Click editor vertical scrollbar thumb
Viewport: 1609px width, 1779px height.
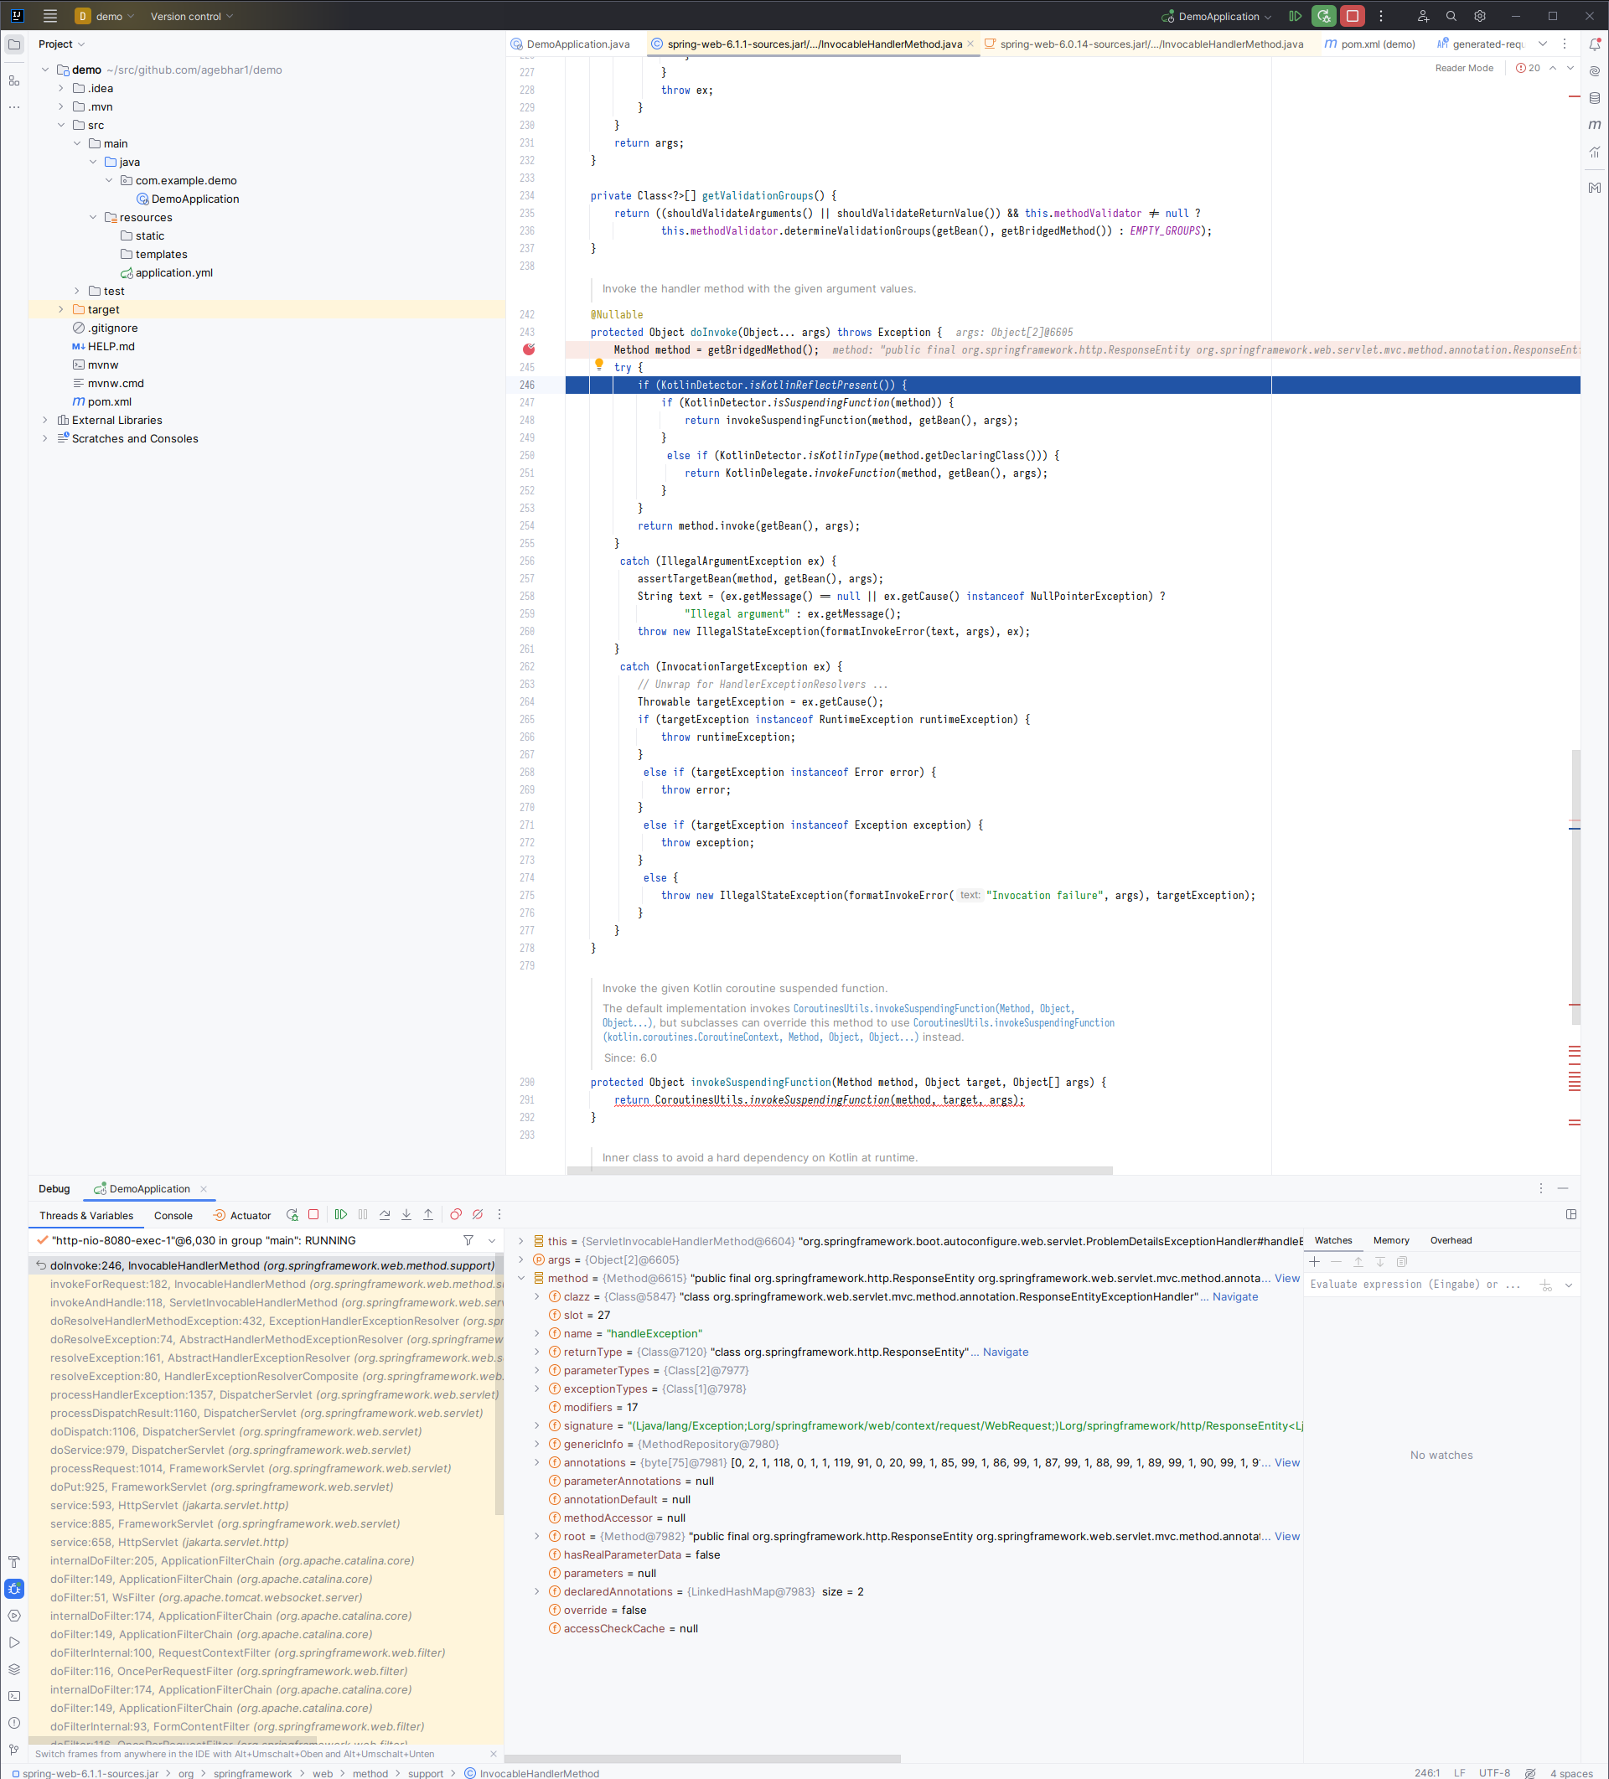[1575, 887]
